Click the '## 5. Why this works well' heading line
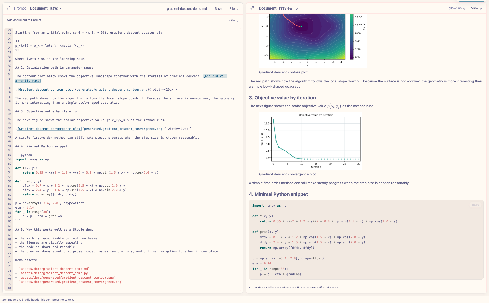Viewport: 489px width, 303px height. 54,230
